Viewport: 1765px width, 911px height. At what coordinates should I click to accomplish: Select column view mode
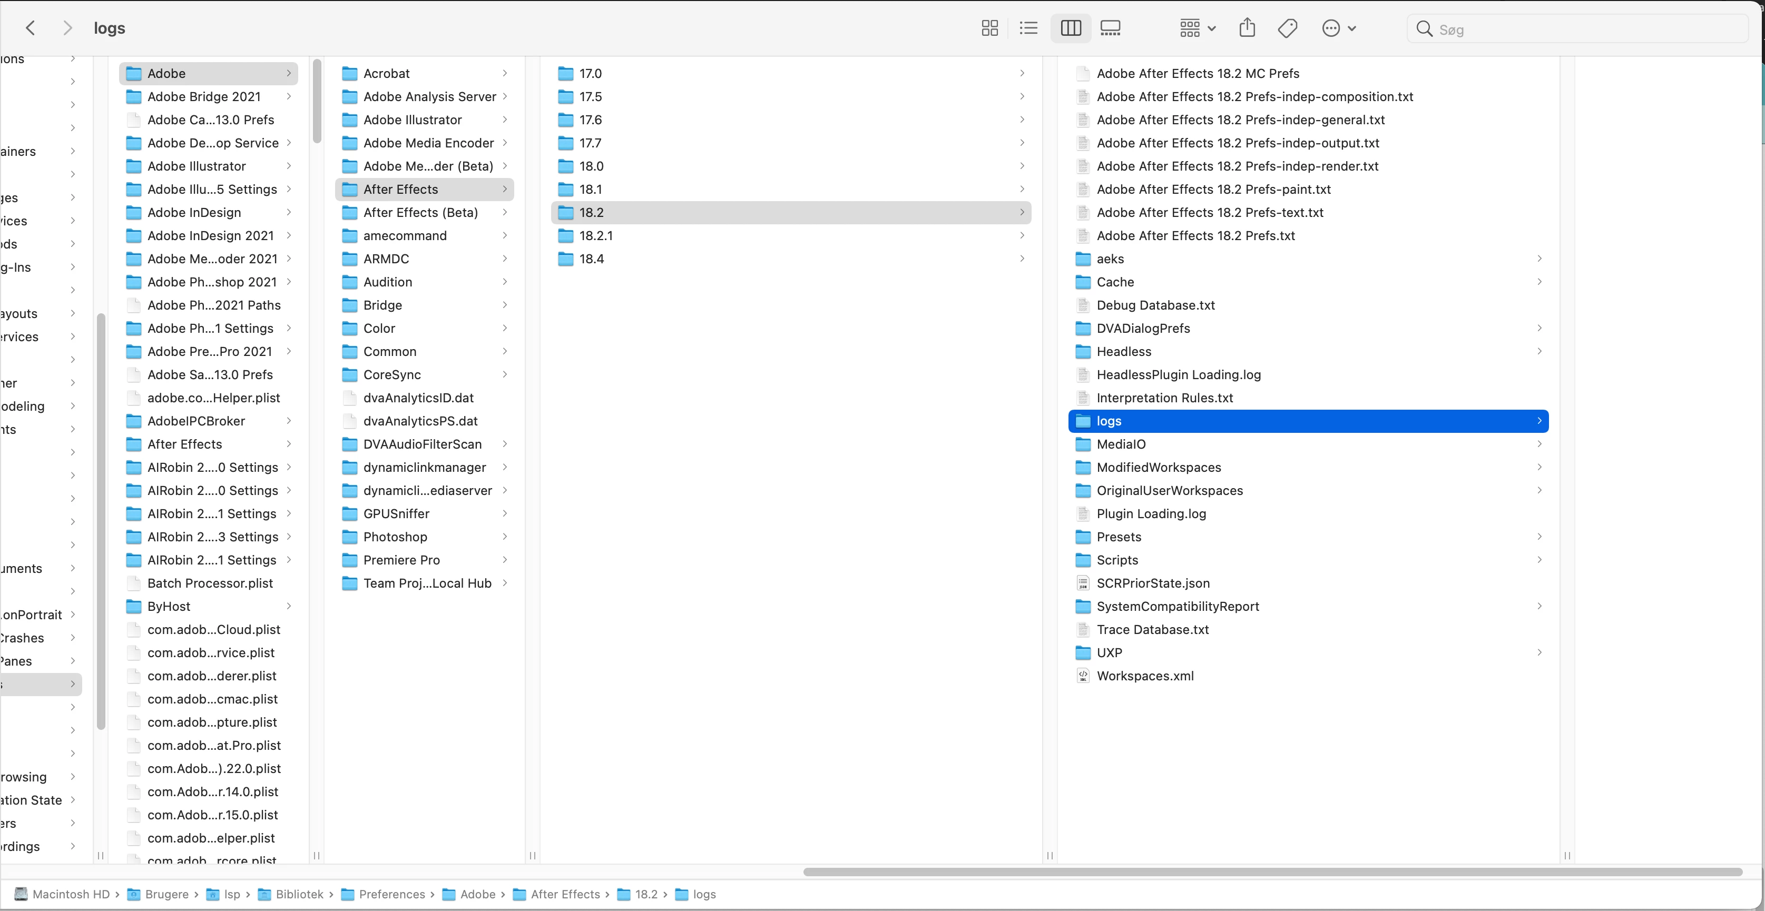tap(1070, 28)
